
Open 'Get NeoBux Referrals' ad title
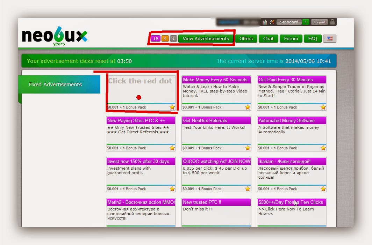[216, 121]
